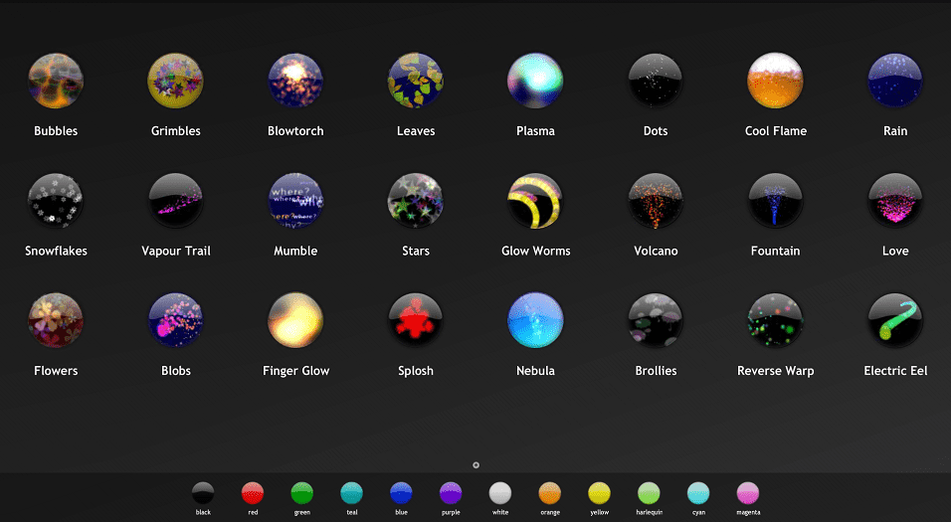
Task: Pick the orange colour ball
Action: point(550,493)
